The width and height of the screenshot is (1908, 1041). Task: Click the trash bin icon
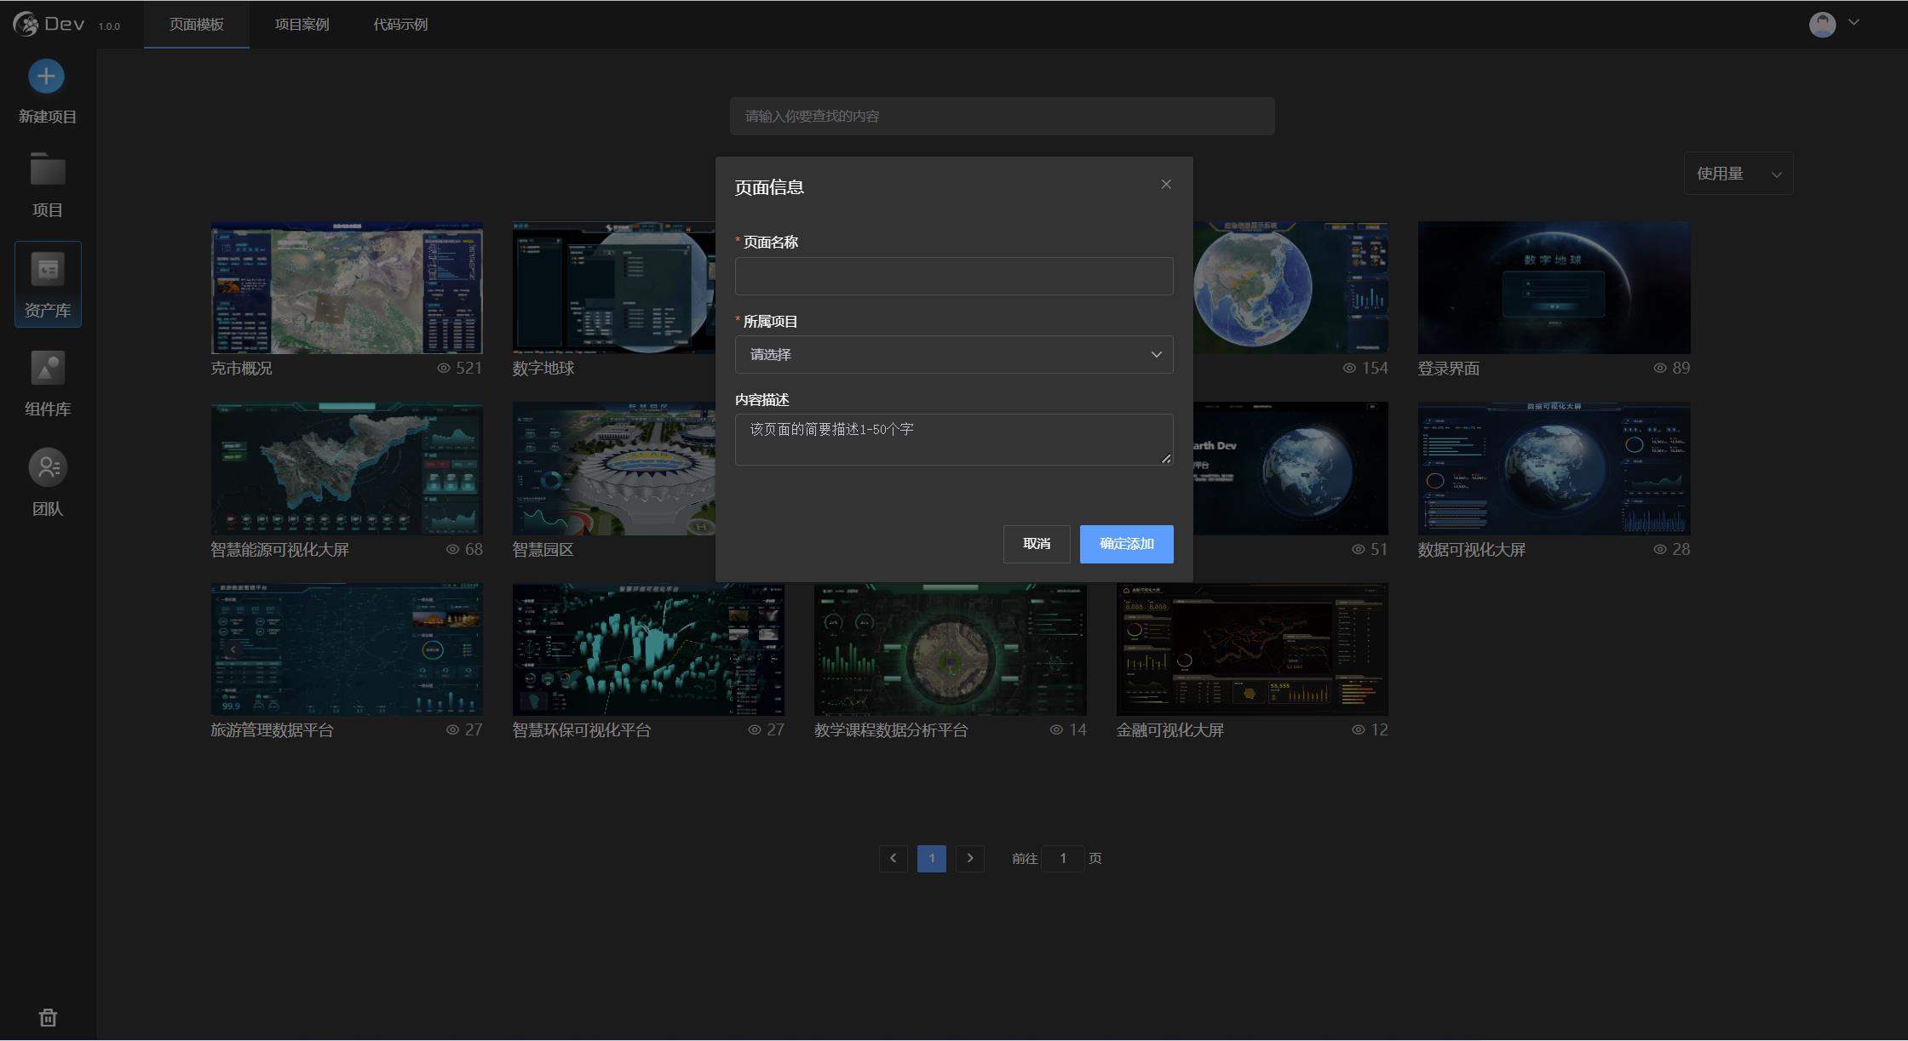[48, 1017]
